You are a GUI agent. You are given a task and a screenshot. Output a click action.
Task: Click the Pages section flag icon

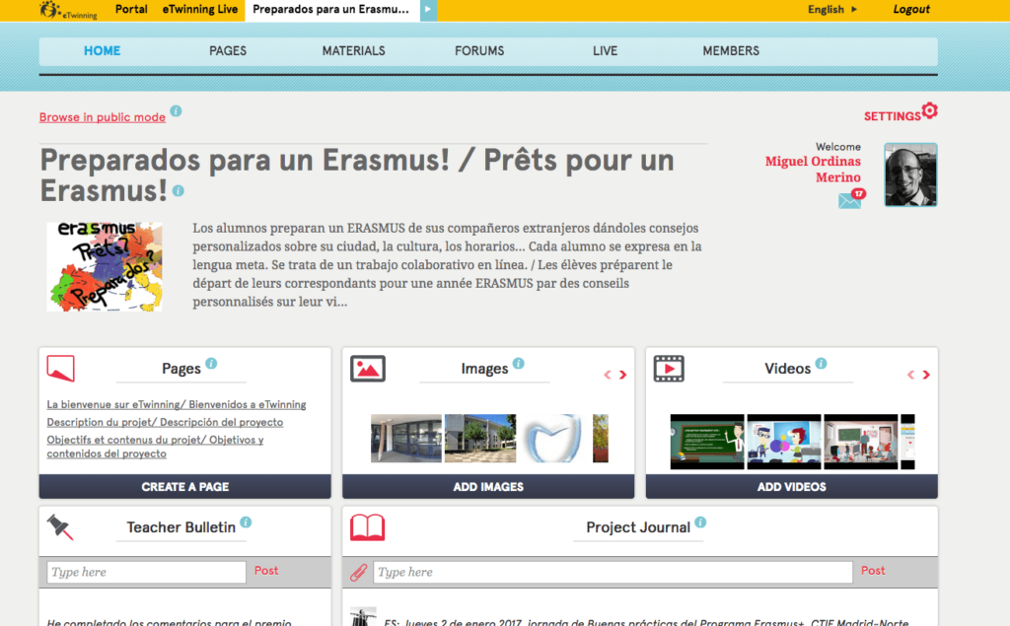60,369
